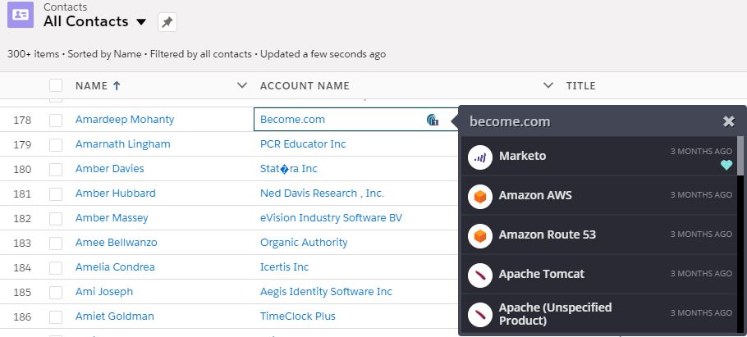Click the "300+ items" status text
The image size is (747, 337).
33,54
